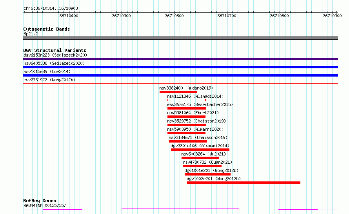Click the red bar under esv3676175
Image resolution: width=349 pixels, height=214 pixels.
pos(187,108)
